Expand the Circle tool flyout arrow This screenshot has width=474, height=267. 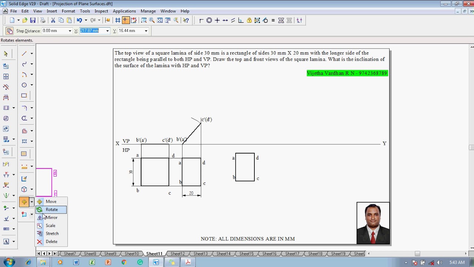point(32,85)
